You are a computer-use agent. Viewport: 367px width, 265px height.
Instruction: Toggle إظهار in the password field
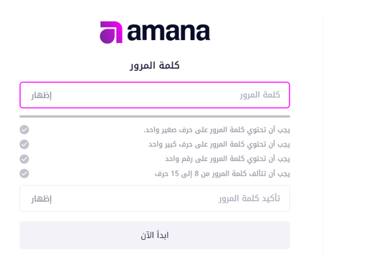pos(42,95)
